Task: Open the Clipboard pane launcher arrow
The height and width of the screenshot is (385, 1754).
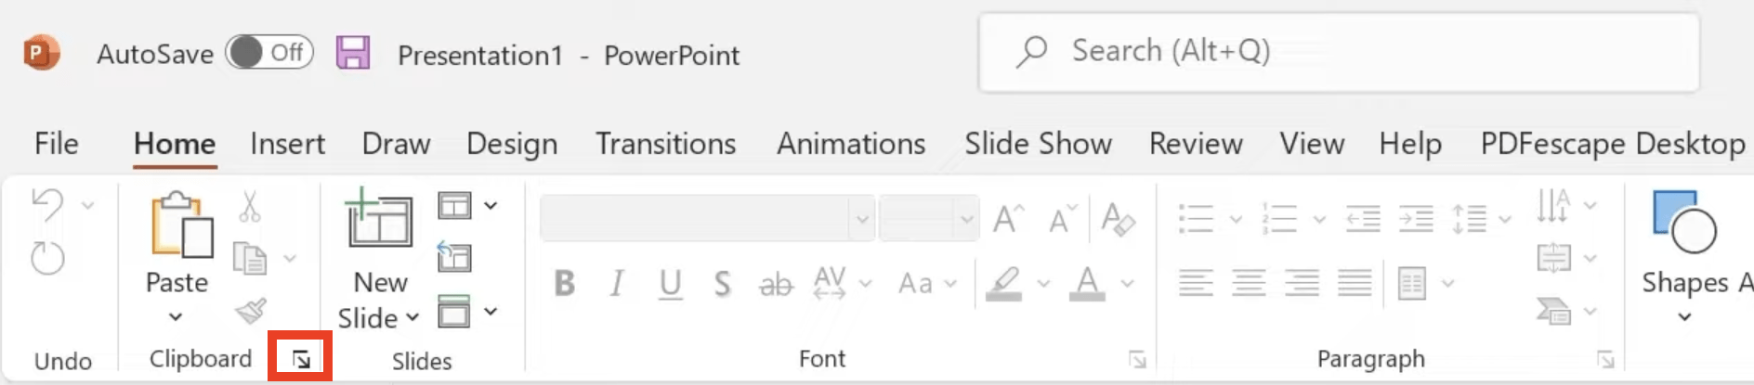Action: pyautogui.click(x=301, y=359)
